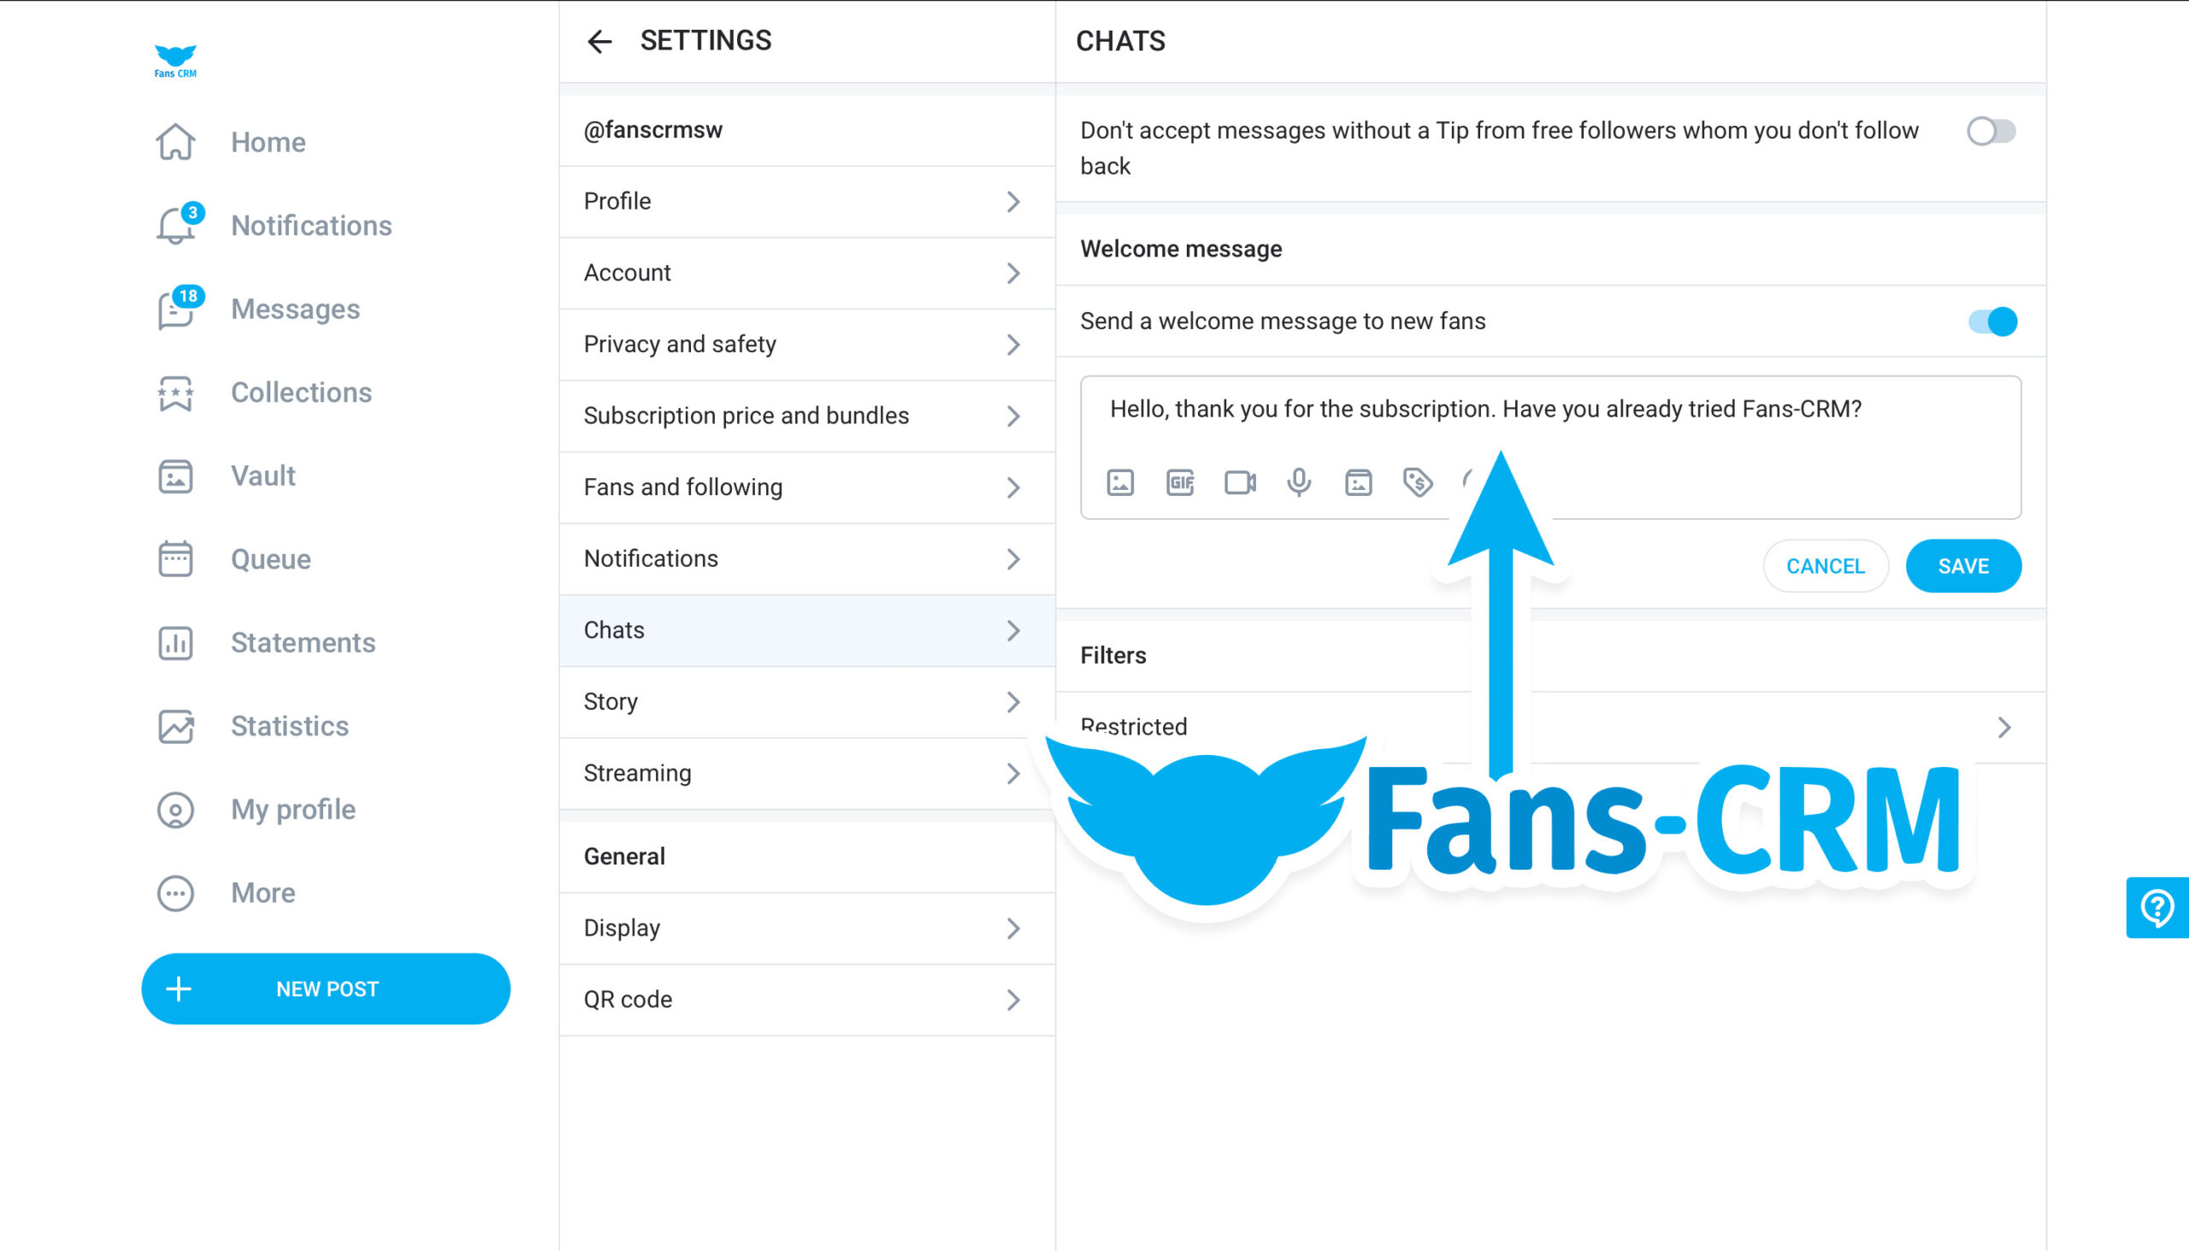This screenshot has height=1251, width=2189.
Task: Click the Vault icon in sidebar
Action: click(x=176, y=475)
